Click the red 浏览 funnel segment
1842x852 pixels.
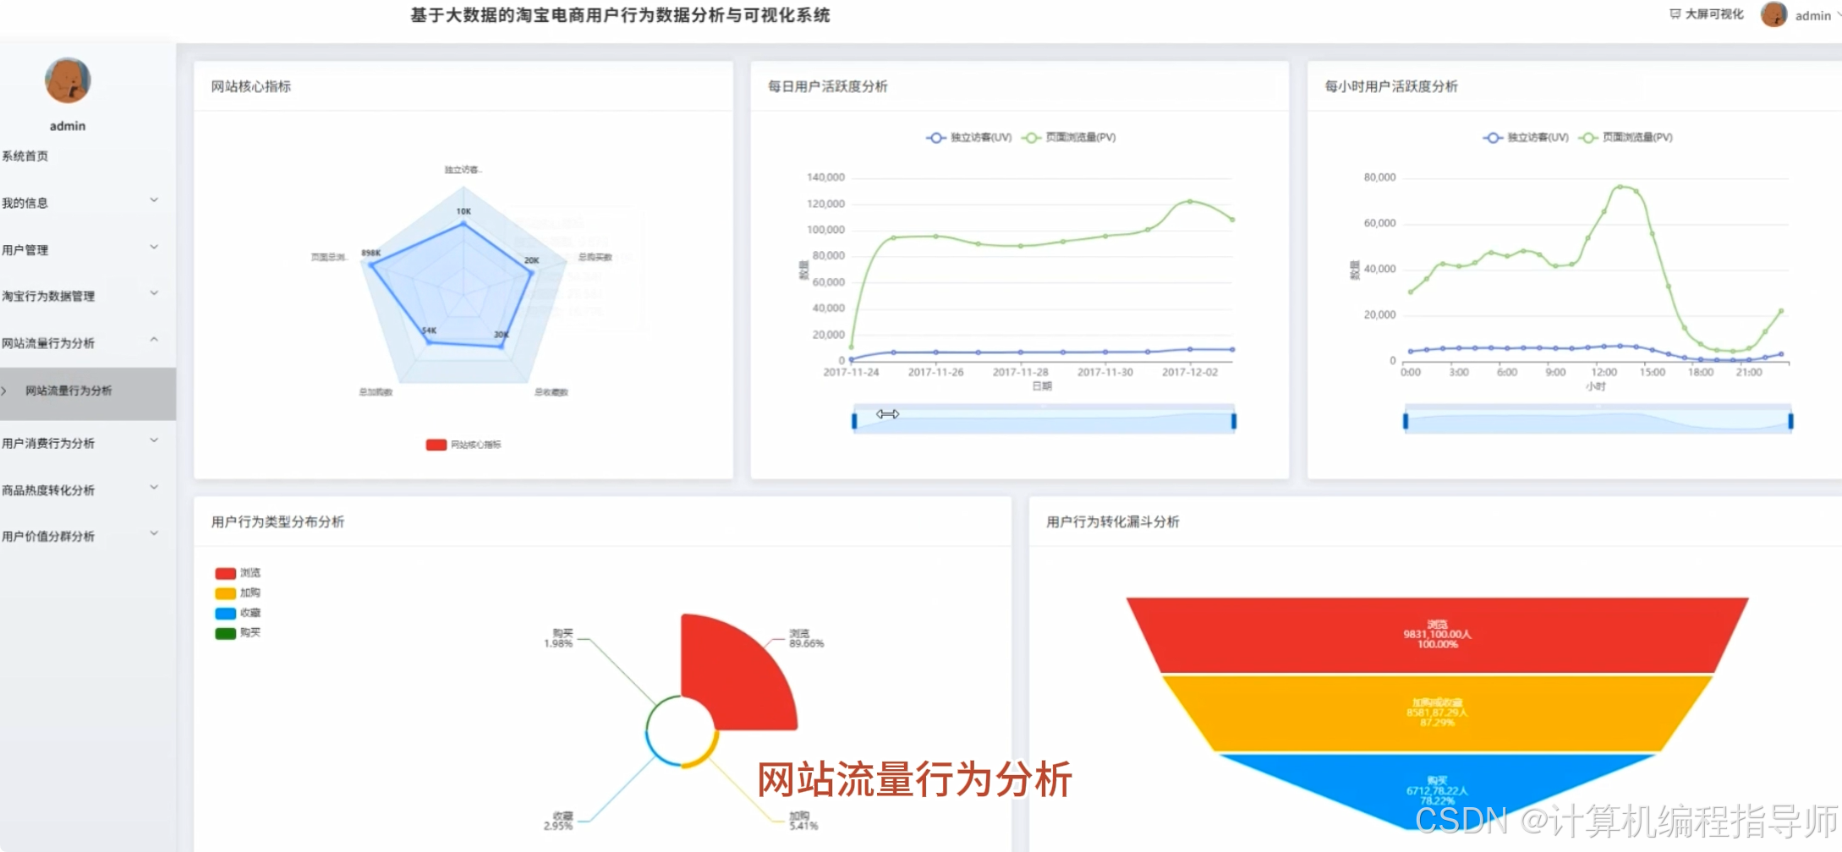1437,635
